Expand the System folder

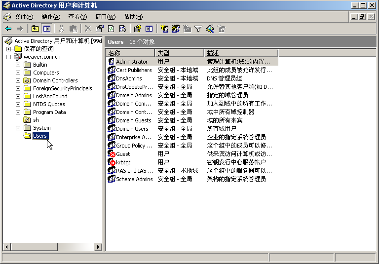[18, 128]
